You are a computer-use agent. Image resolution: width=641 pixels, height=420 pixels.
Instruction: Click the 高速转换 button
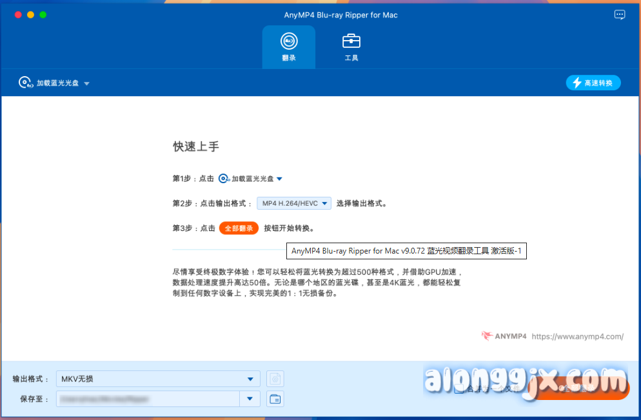point(593,83)
